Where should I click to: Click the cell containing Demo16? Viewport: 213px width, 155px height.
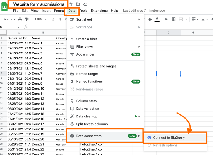coord(43,119)
